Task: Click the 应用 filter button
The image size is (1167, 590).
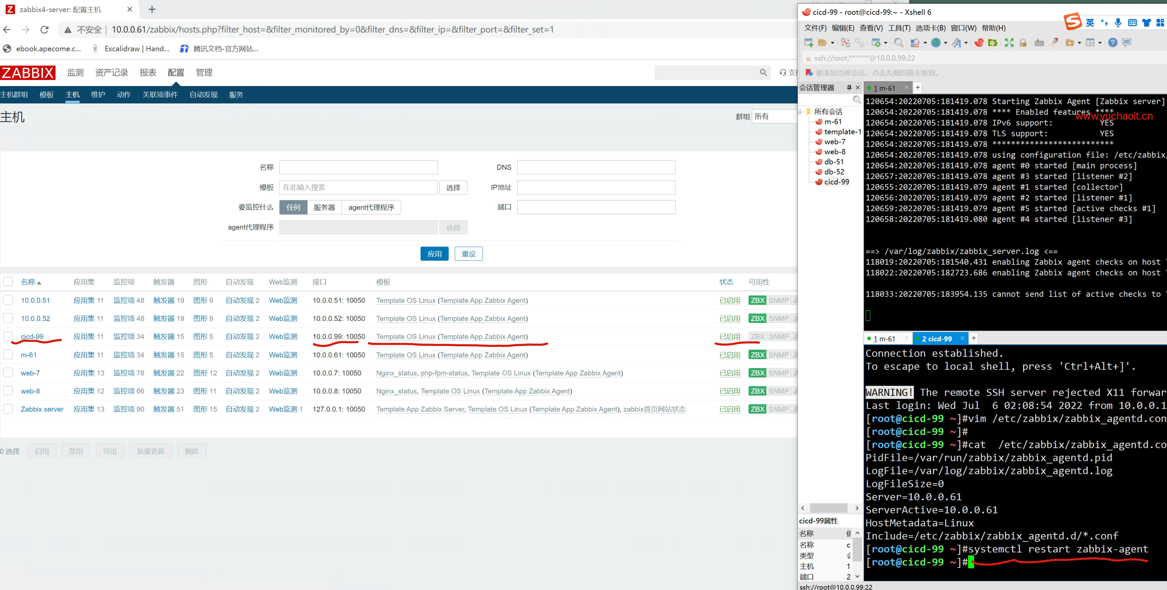Action: 434,254
